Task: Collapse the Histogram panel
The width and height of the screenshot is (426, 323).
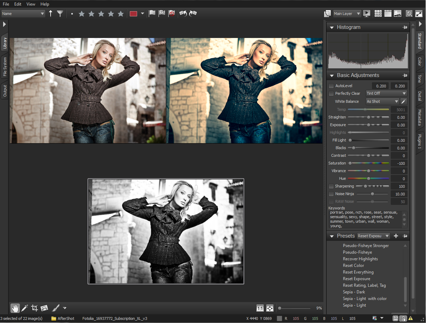Action: pyautogui.click(x=331, y=27)
